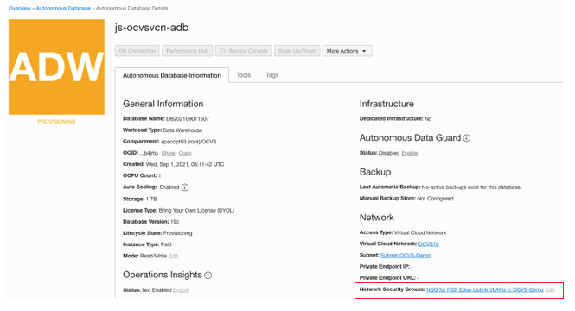Expand the More Actions dropdown

[x=347, y=51]
